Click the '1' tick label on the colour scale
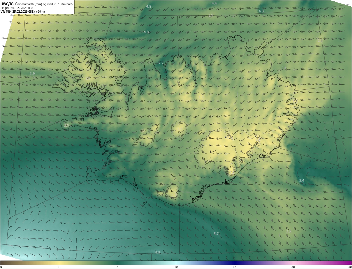The height and width of the screenshot is (269, 352). pos(59,267)
